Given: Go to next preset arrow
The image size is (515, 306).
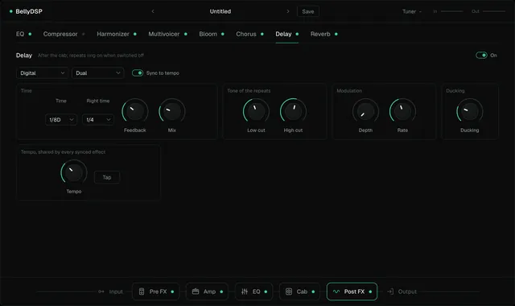Looking at the screenshot, I should point(288,11).
